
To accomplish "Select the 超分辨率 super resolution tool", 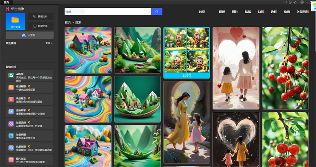I will click(11, 112).
